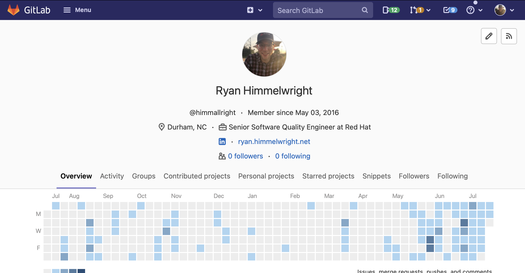Open the help question mark dropdown
This screenshot has height=273, width=525.
coord(474,10)
